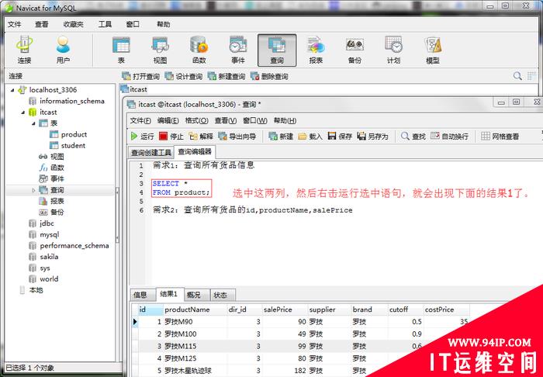This screenshot has height=377, width=543.
Task: Open 文件 menu in main window
Action: (15, 24)
